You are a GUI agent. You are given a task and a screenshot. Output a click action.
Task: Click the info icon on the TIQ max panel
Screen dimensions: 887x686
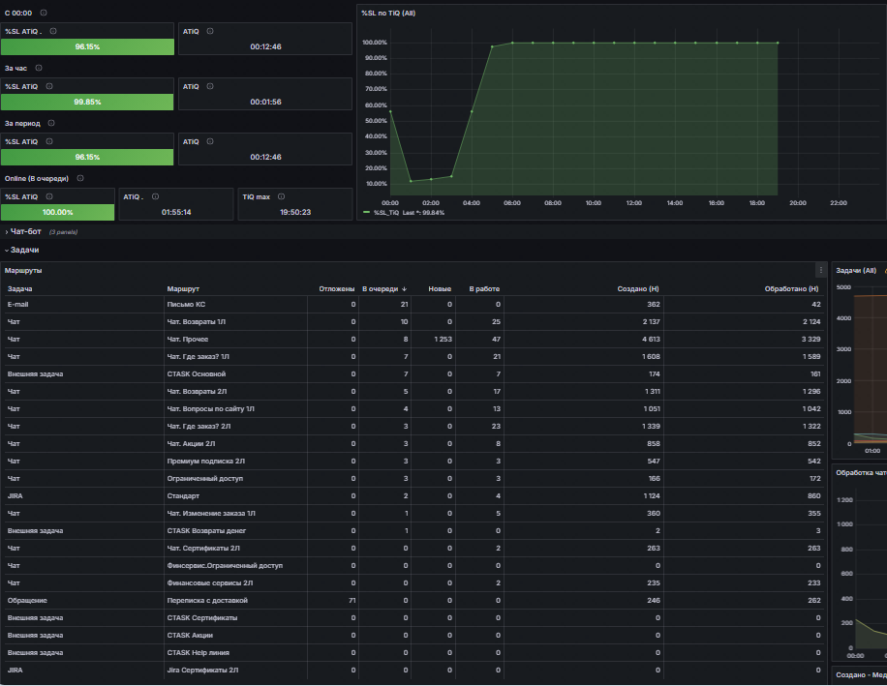[281, 196]
